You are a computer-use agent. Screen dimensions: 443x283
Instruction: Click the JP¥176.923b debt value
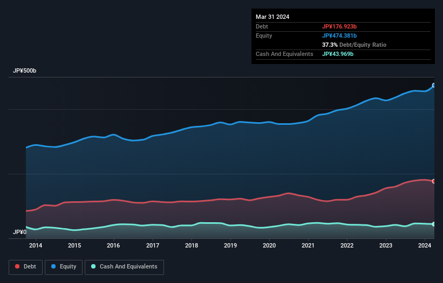coord(339,26)
